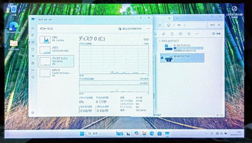Click the capacity 477 GB value

[x=139, y=98]
